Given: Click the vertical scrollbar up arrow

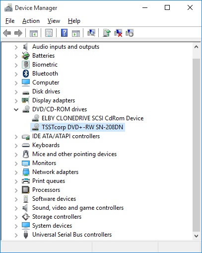Looking at the screenshot, I should pyautogui.click(x=196, y=47).
